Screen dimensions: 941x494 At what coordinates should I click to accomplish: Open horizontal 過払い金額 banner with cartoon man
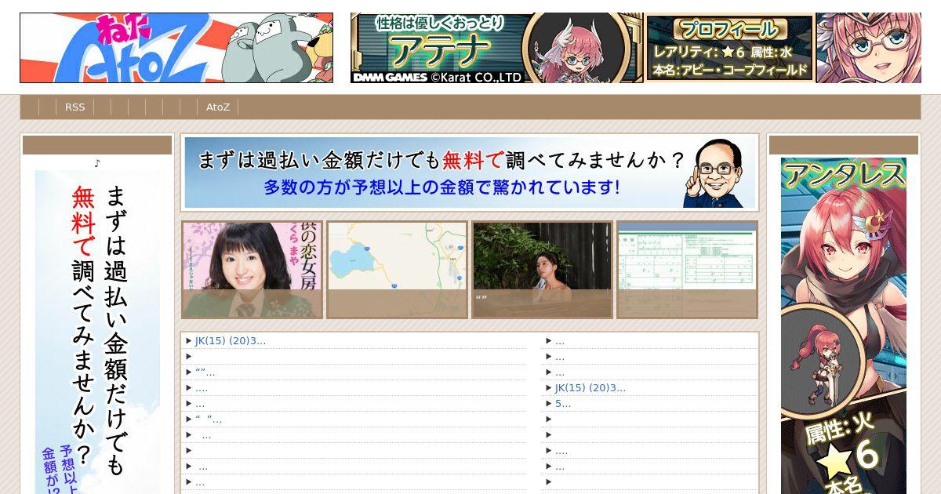click(470, 173)
